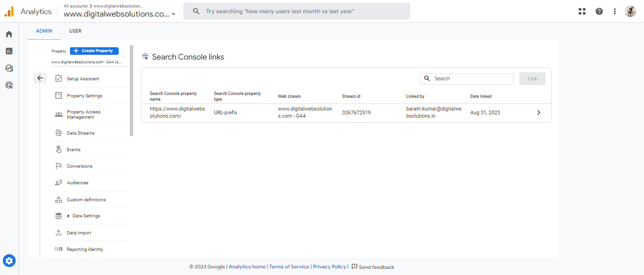Click the Admin gear icon
The height and width of the screenshot is (275, 644).
coord(9,260)
